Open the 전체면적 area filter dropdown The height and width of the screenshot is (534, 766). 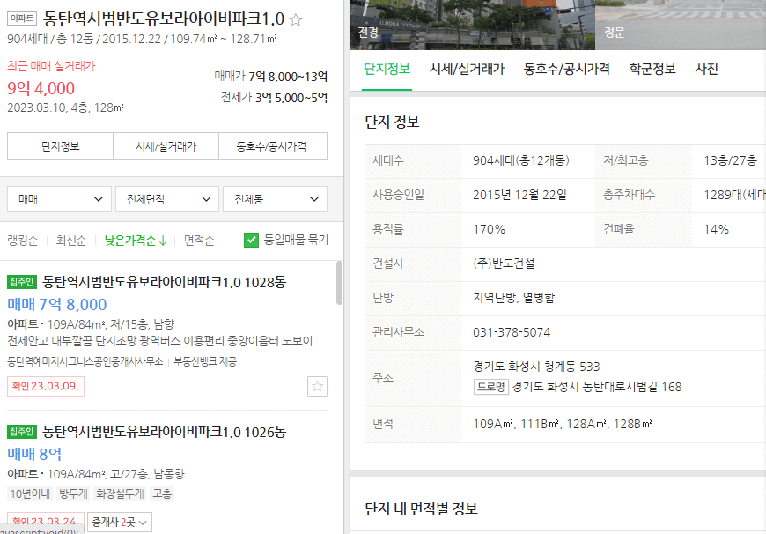coord(166,199)
